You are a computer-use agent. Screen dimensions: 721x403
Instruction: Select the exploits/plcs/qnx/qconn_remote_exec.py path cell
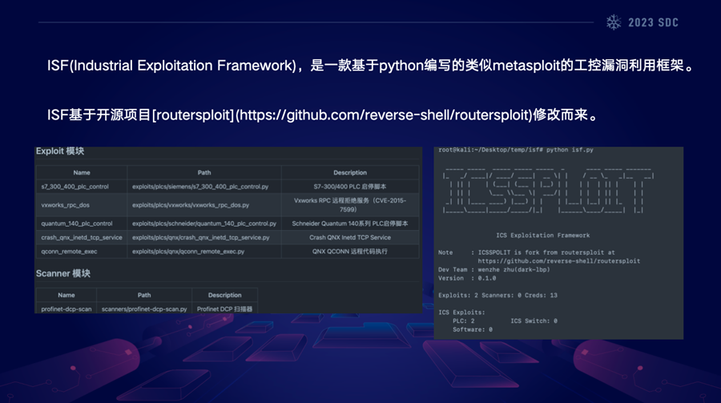click(x=204, y=252)
